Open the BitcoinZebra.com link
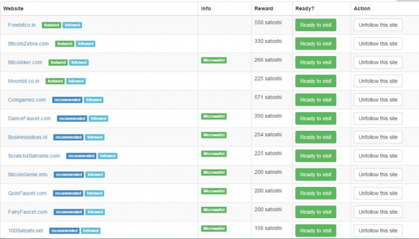This screenshot has height=239, width=419. click(x=28, y=44)
